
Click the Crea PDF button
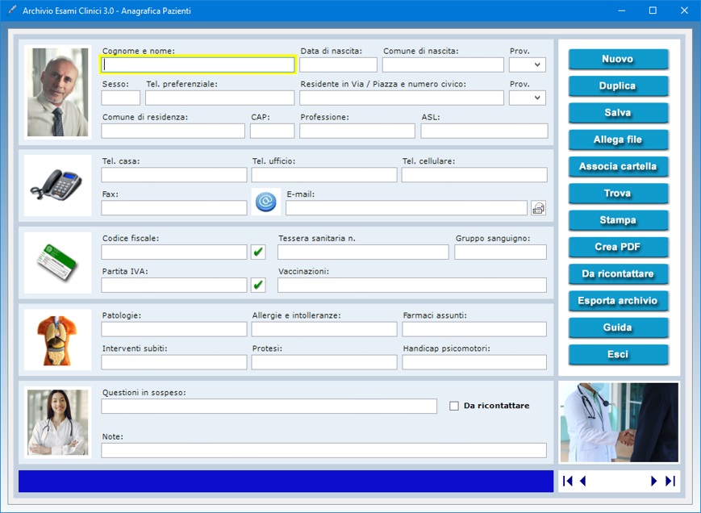click(618, 247)
